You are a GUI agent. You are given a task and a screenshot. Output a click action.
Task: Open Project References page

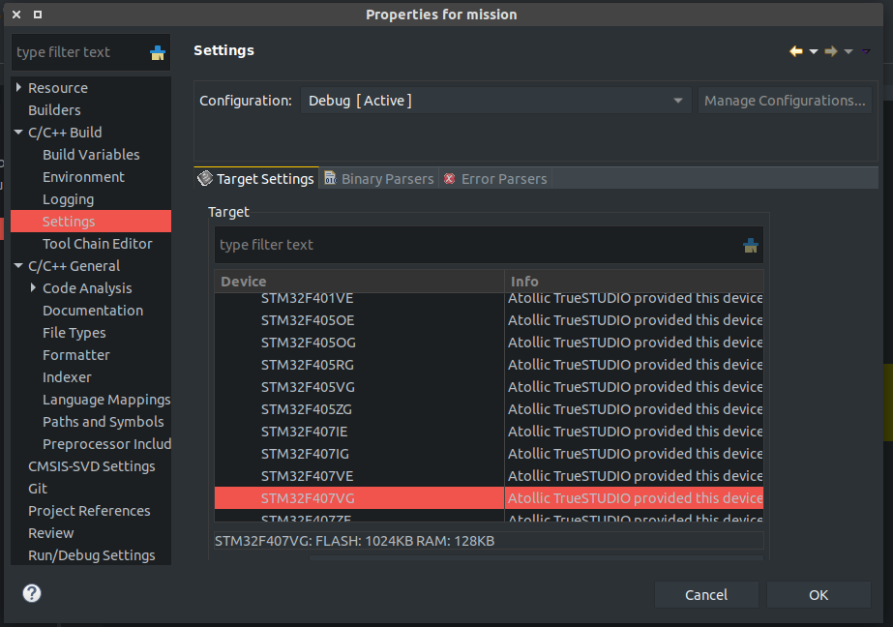click(x=89, y=510)
